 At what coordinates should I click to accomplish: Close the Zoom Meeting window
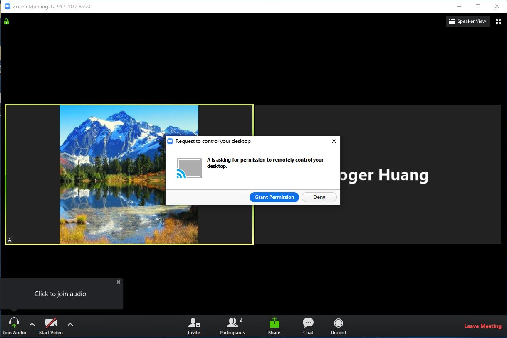(497, 6)
